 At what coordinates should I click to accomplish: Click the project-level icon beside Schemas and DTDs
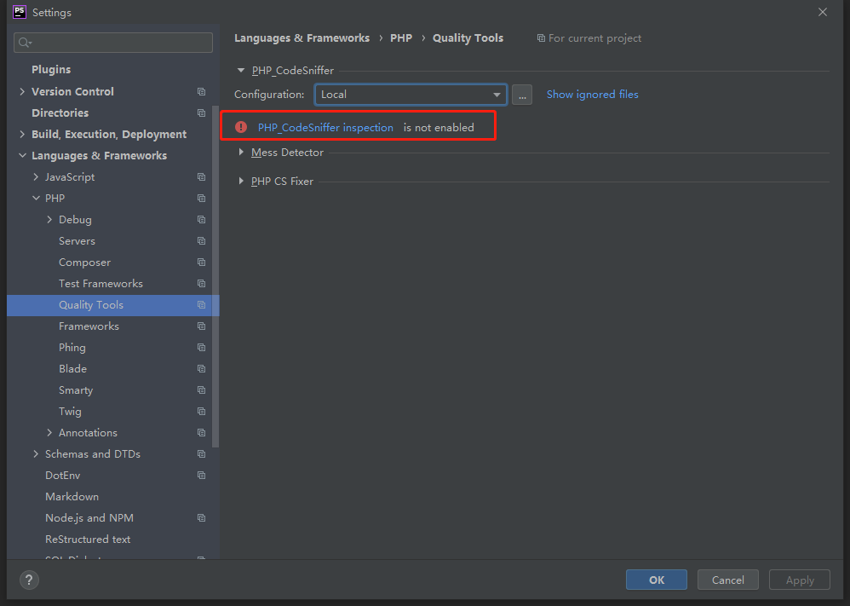[202, 454]
